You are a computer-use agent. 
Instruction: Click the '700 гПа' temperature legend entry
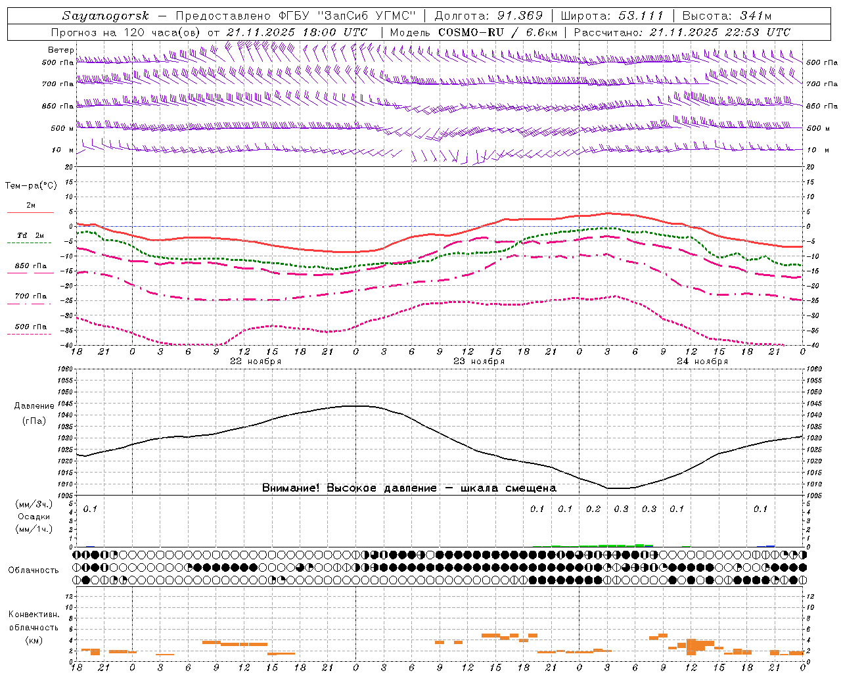31,296
